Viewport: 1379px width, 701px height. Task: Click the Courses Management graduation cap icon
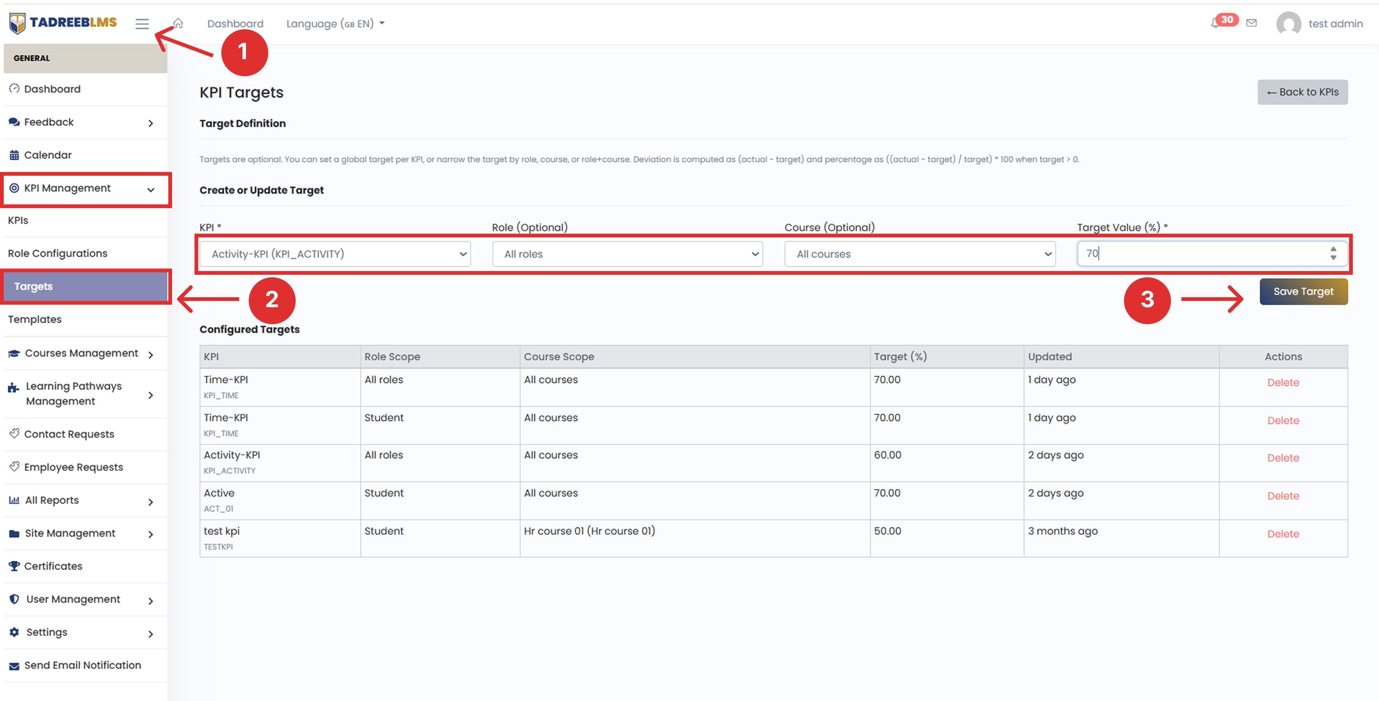[14, 354]
